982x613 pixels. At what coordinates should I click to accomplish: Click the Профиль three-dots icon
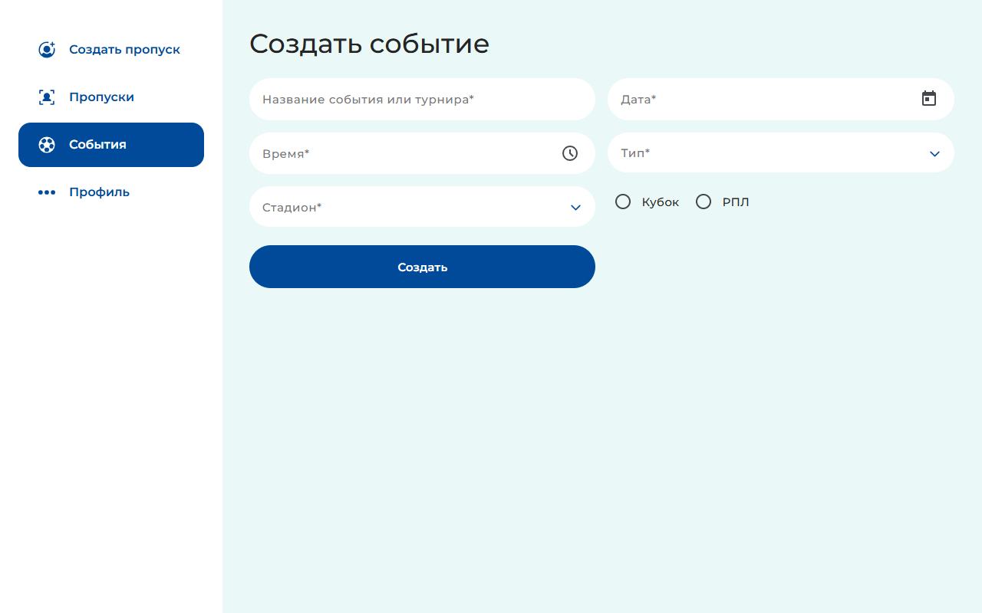tap(47, 192)
